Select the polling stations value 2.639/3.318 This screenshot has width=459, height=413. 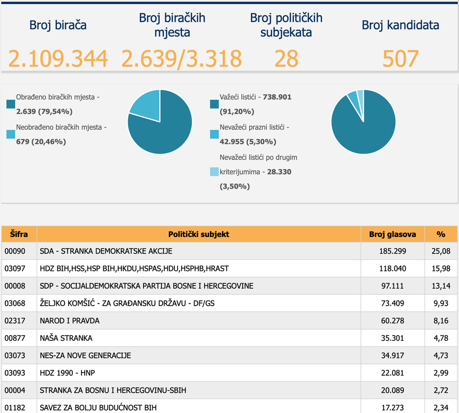[x=182, y=58]
